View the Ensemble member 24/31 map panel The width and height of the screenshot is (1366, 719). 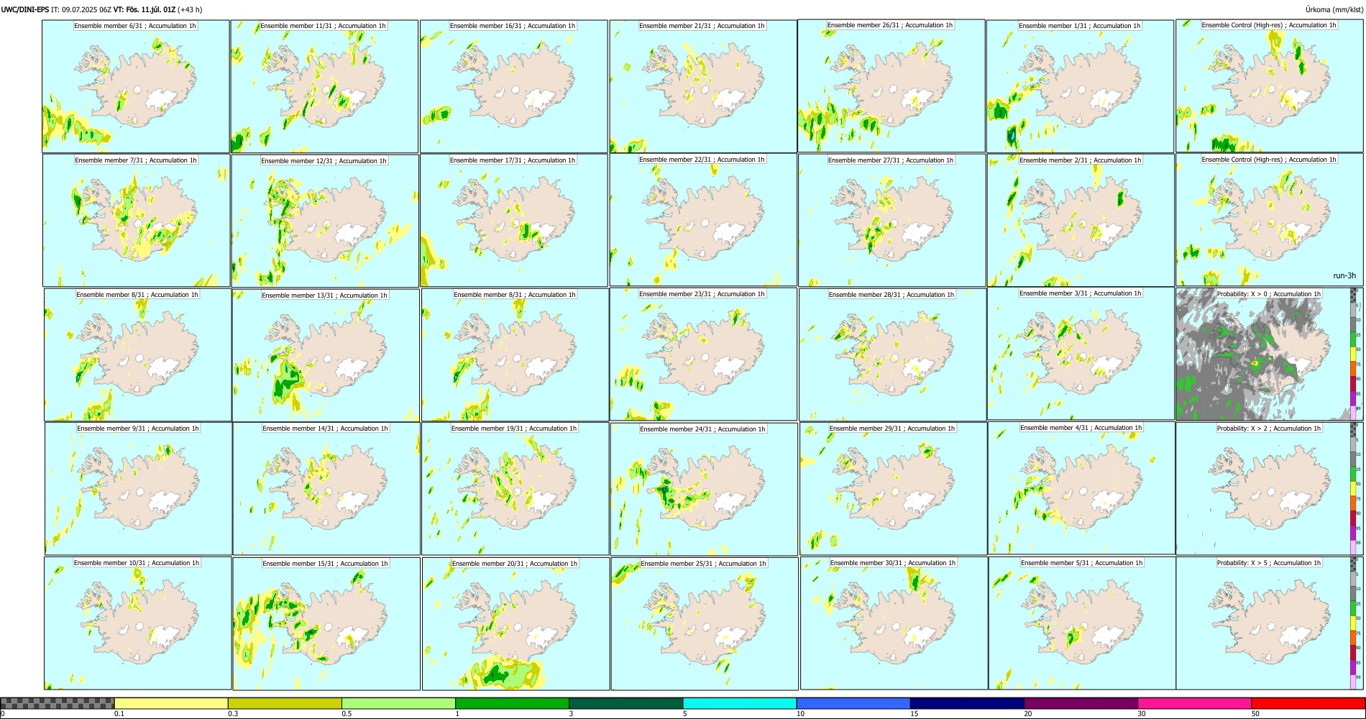pyautogui.click(x=704, y=490)
